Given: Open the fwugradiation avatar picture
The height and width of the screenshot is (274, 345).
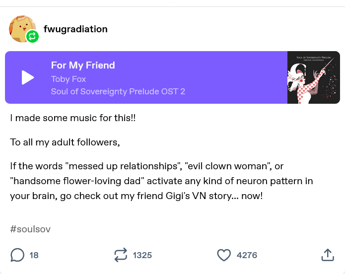Looking at the screenshot, I should click(x=21, y=27).
